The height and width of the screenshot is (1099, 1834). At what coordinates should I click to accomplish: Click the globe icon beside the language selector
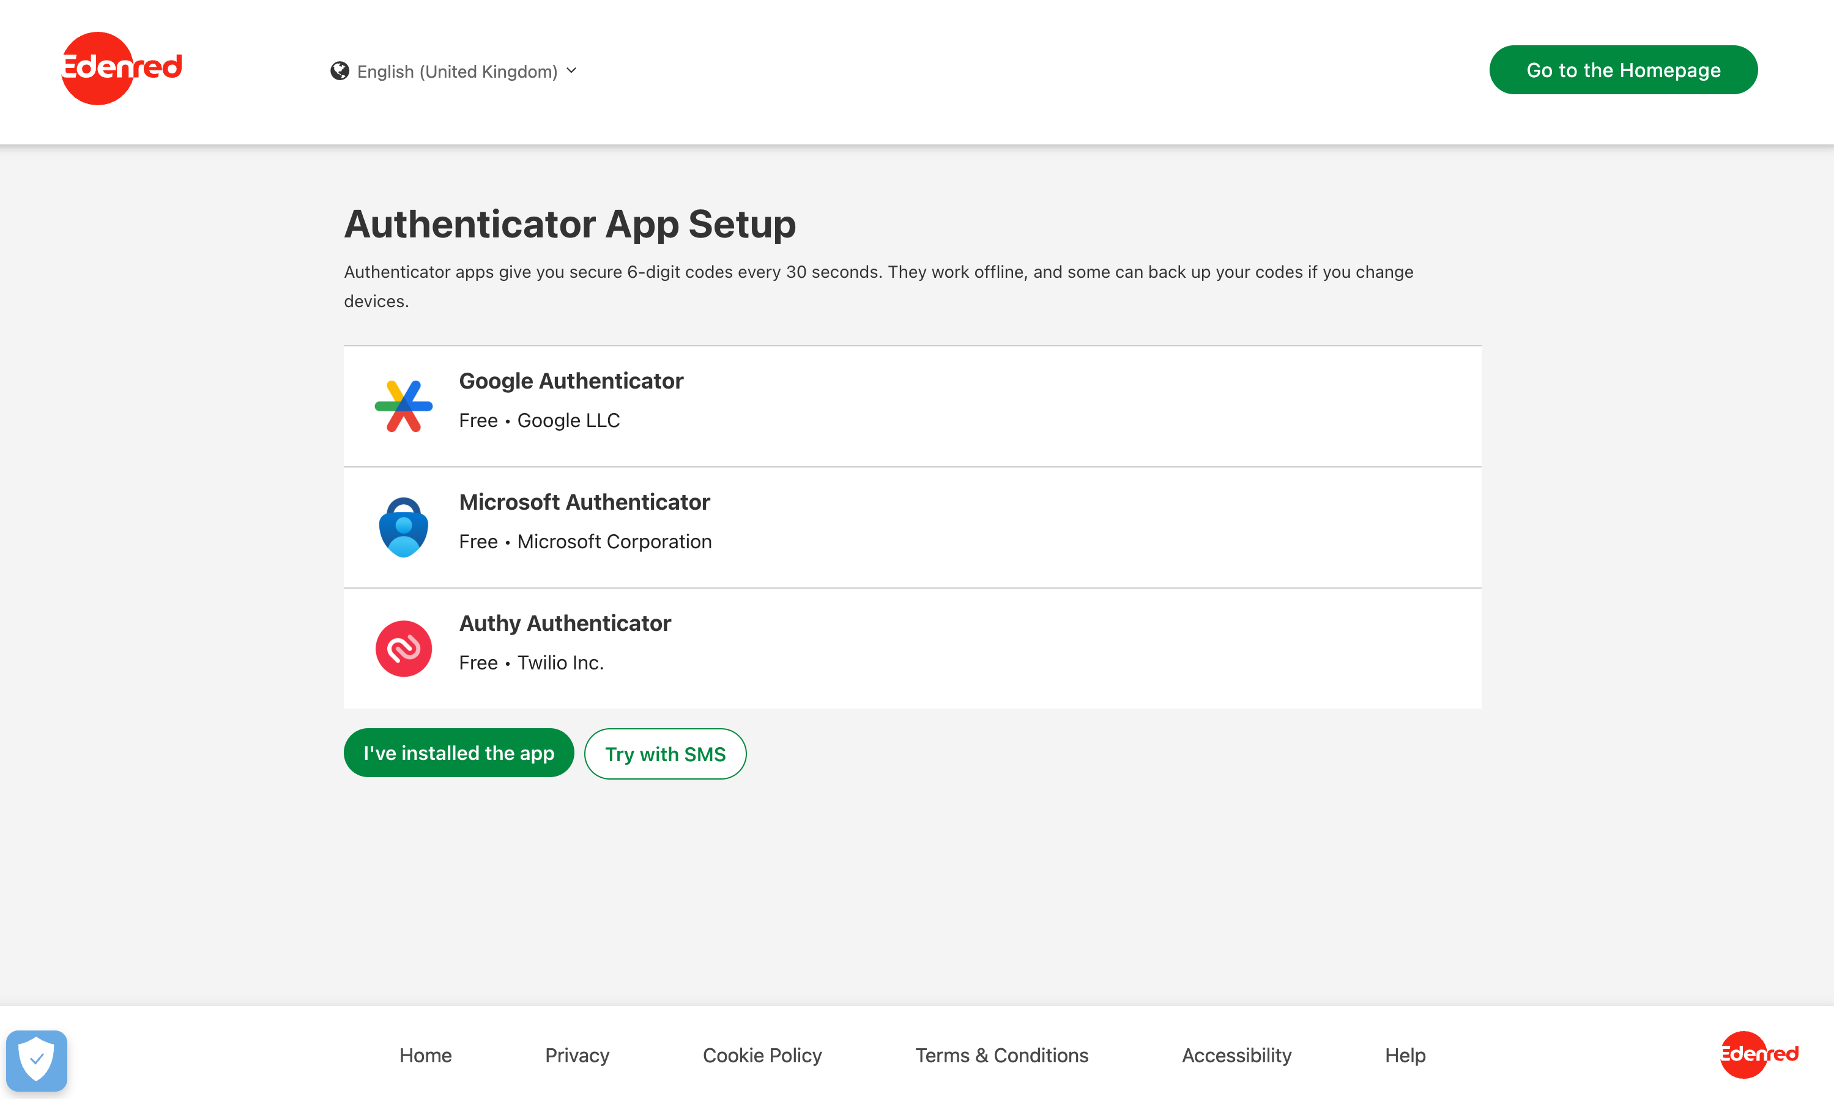click(x=340, y=70)
